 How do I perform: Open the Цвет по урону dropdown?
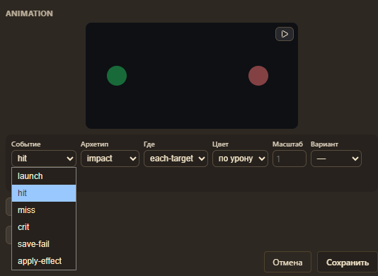(240, 159)
